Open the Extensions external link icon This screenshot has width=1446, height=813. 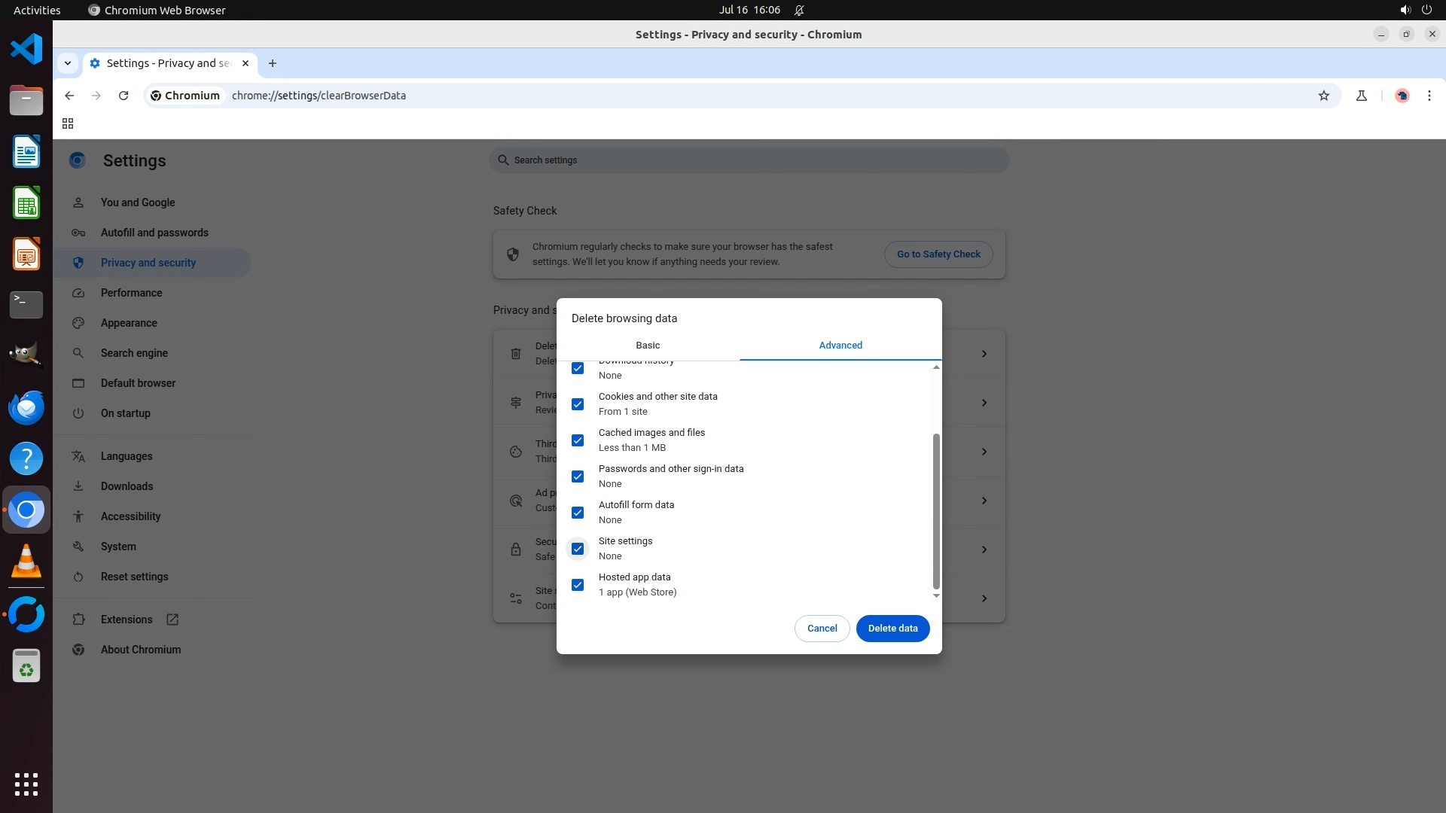[172, 620]
